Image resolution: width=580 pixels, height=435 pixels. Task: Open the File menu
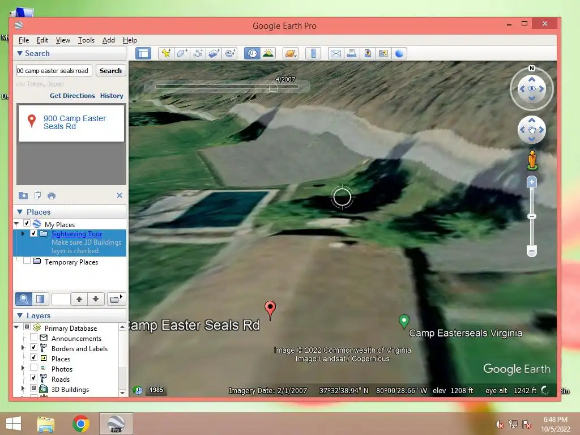point(24,40)
